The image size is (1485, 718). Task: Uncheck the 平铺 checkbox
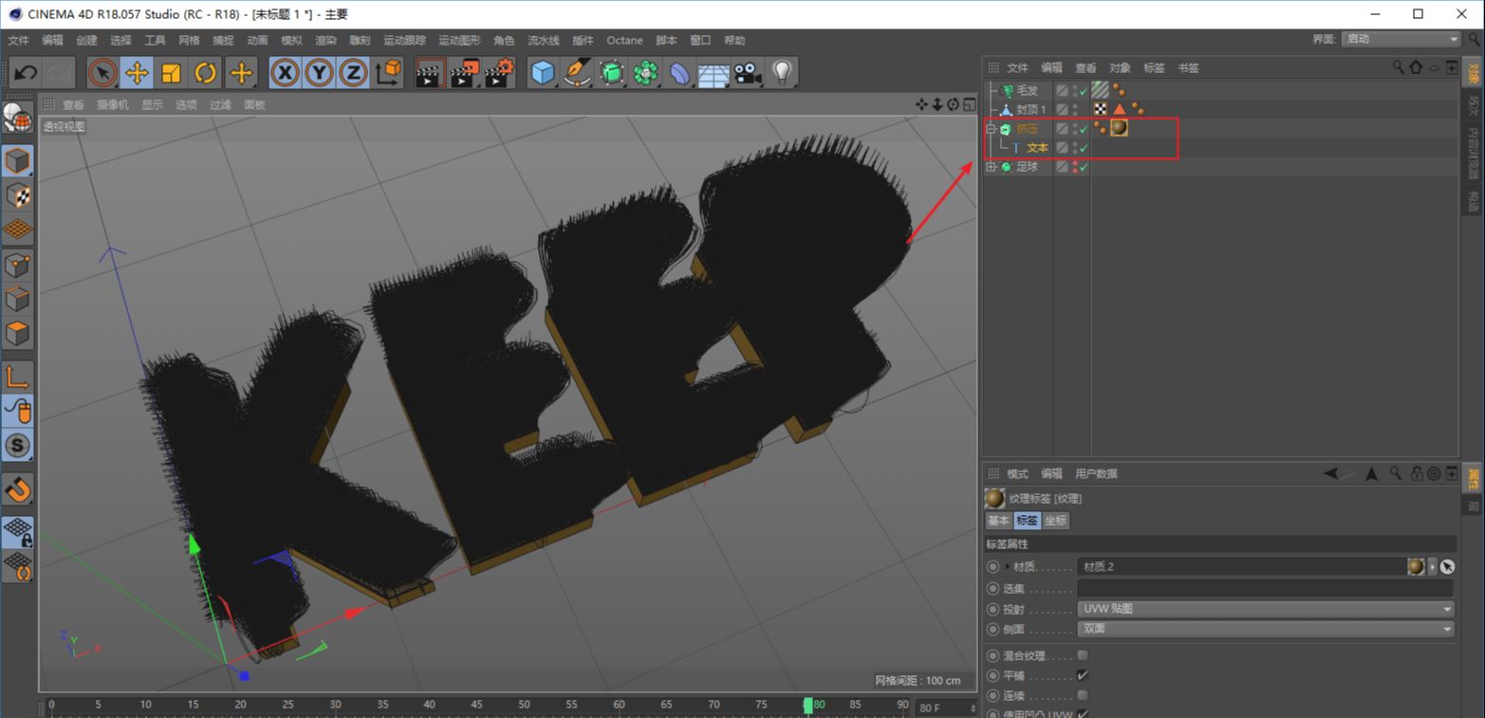tap(1083, 675)
